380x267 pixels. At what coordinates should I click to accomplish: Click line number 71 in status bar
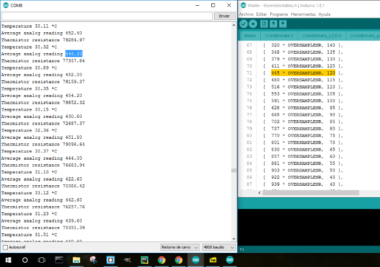242,250
